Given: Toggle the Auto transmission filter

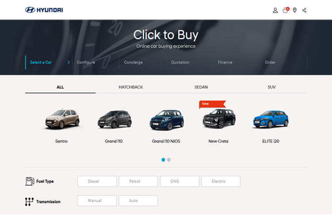Looking at the screenshot, I should [138, 201].
